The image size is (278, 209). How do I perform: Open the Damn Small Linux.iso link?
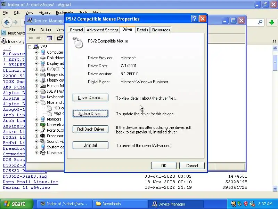coord(31,182)
